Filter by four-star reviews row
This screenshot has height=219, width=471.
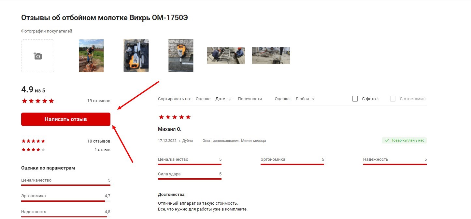coord(65,150)
